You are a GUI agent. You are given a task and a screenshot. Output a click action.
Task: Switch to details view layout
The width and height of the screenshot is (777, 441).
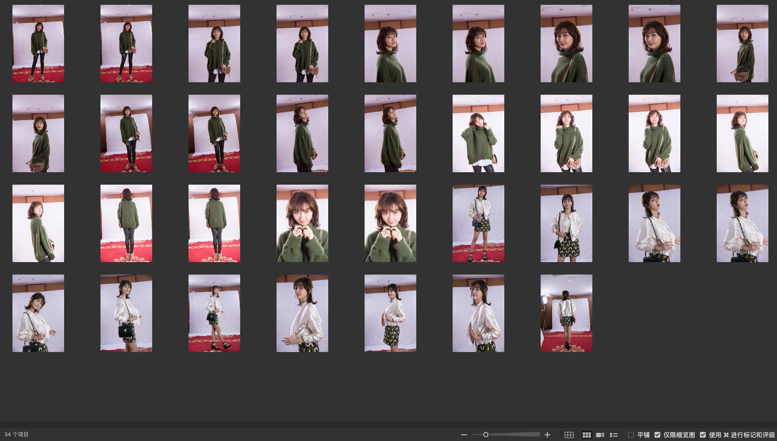tap(600, 435)
